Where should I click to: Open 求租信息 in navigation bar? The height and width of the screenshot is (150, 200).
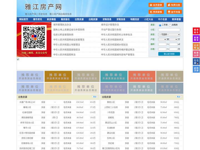[121, 19]
